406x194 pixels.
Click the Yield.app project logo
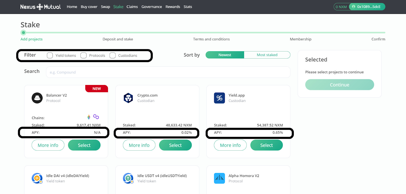tap(219, 98)
